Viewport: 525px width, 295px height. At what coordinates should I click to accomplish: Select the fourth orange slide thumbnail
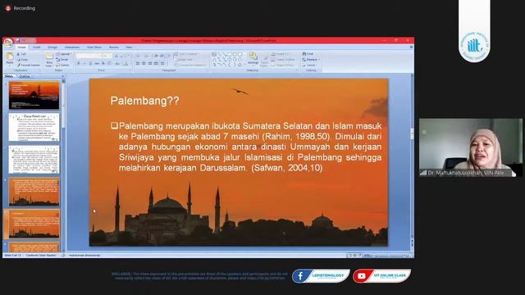point(34,192)
